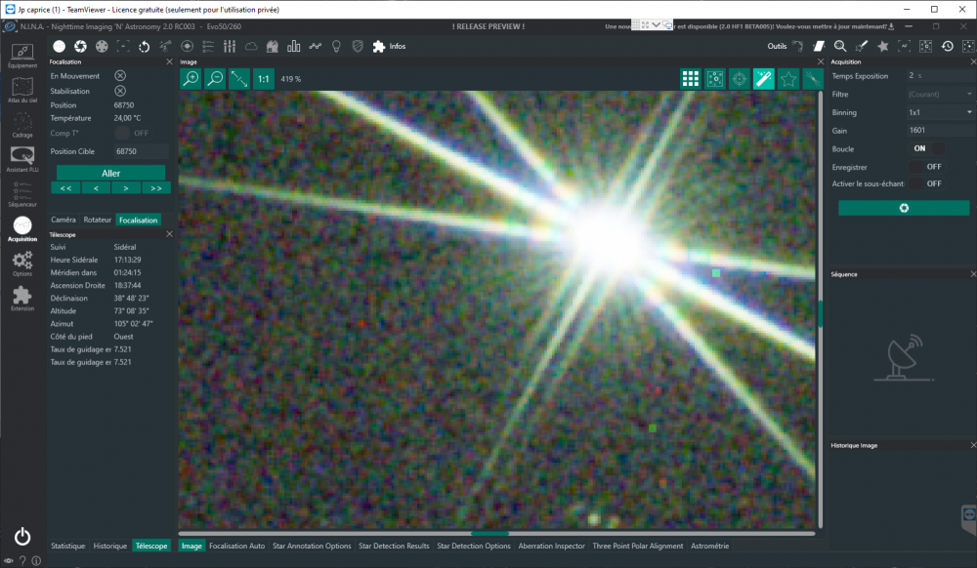Toggle Bahtinov analysis icon

pos(813,79)
